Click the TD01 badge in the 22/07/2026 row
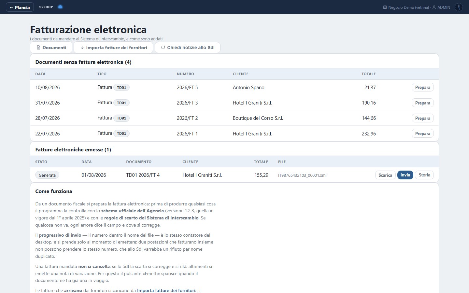This screenshot has height=293, width=469. point(121,133)
